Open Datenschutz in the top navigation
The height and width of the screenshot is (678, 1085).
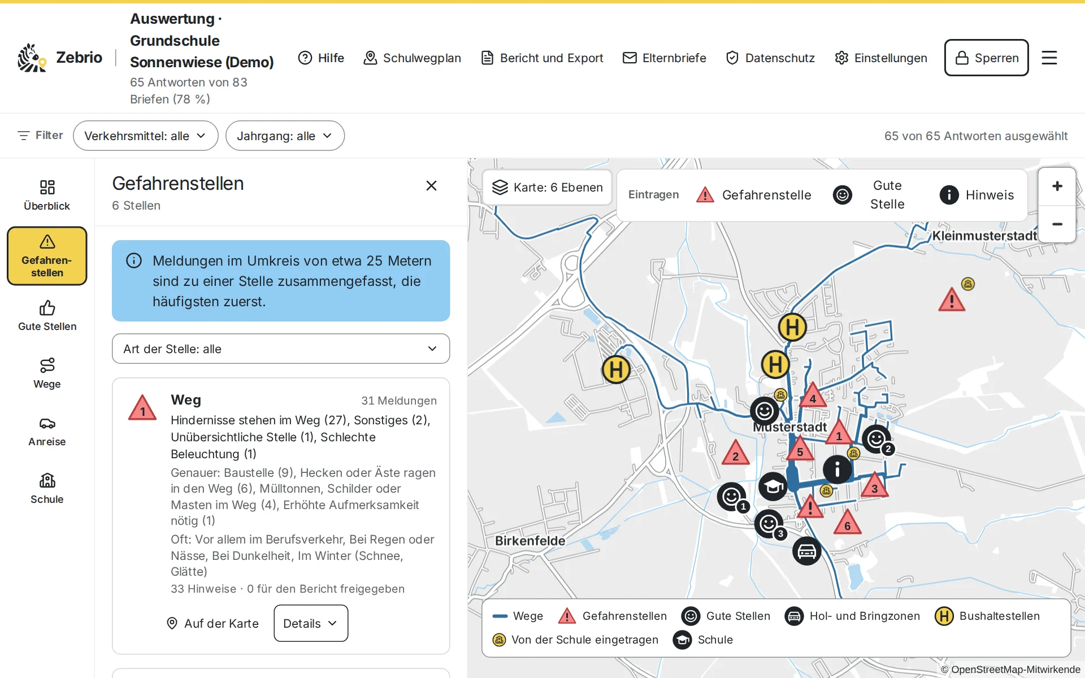coord(770,58)
